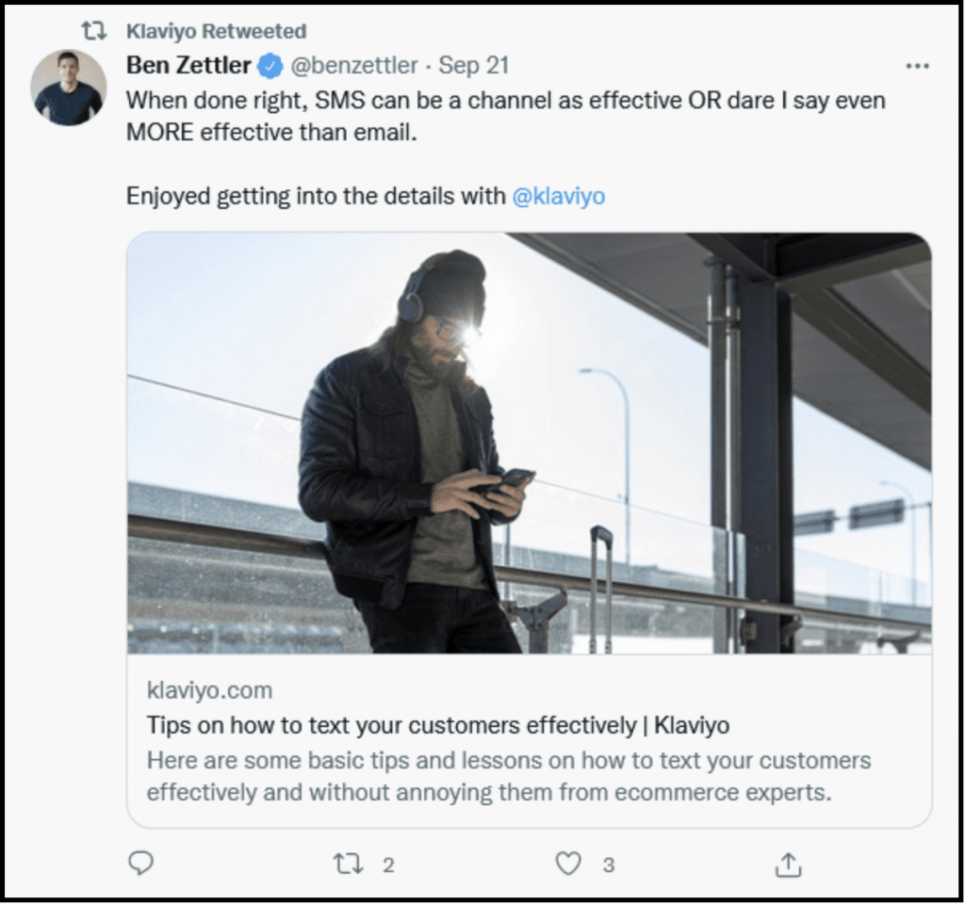Open the link preview photo of man texting
Viewport: 965px width, 904px height.
tap(529, 443)
